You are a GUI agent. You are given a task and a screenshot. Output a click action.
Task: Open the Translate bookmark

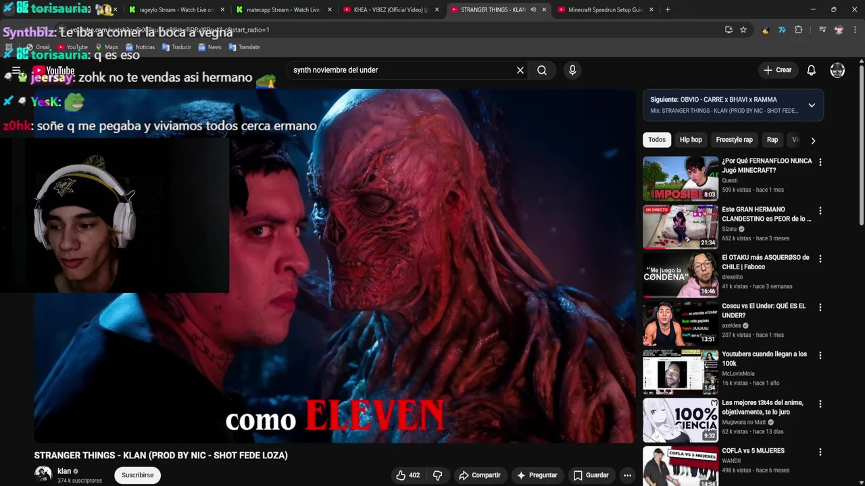pyautogui.click(x=244, y=47)
